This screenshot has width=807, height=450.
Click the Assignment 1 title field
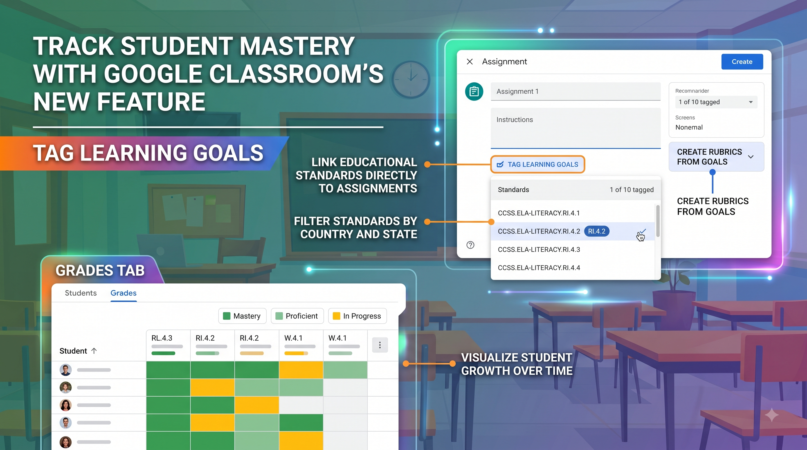pyautogui.click(x=576, y=91)
